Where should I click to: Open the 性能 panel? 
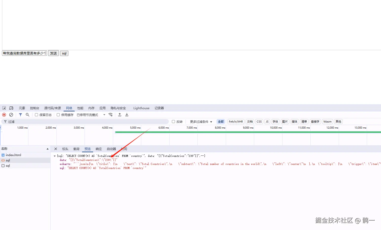tap(80, 108)
